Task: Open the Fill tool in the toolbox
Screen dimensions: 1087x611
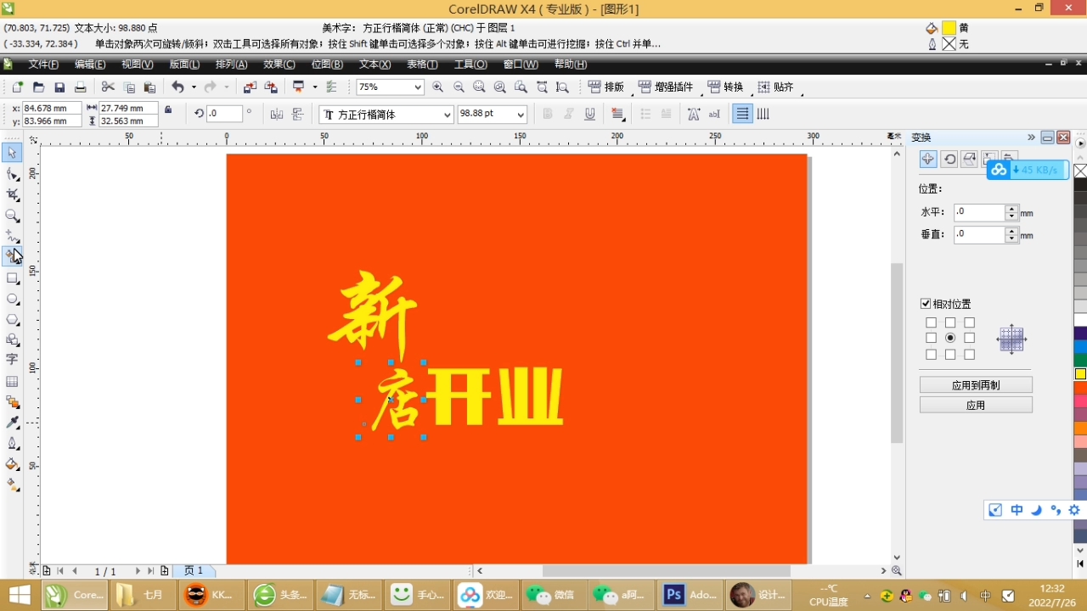Action: click(12, 463)
